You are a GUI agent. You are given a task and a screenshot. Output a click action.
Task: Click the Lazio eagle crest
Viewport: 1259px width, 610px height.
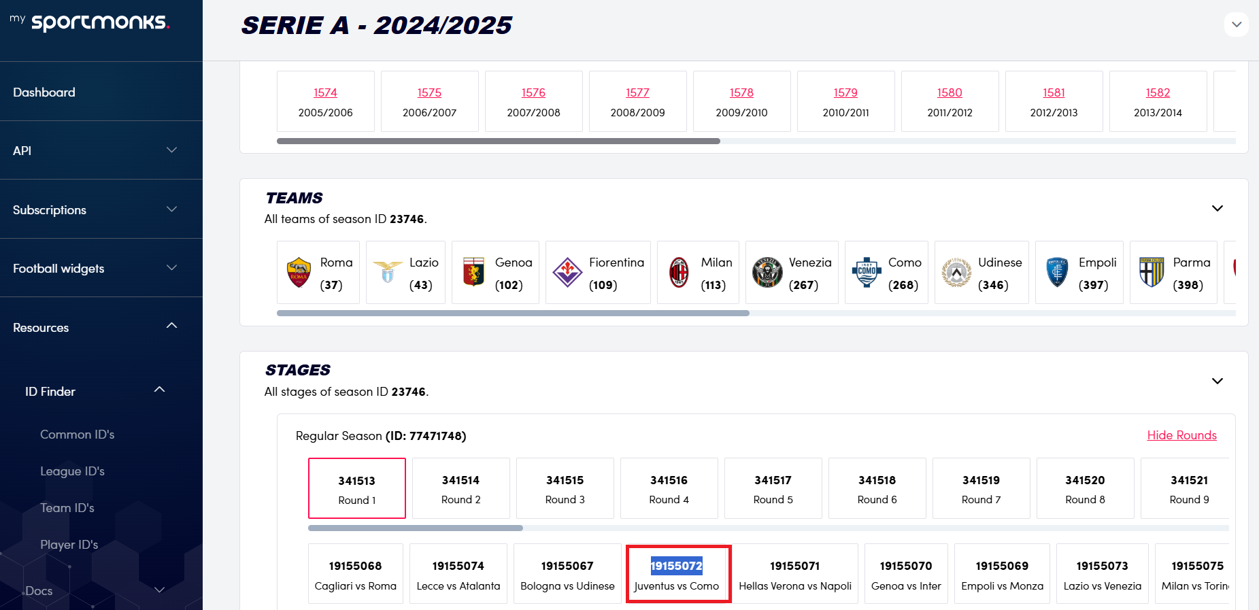click(x=388, y=273)
